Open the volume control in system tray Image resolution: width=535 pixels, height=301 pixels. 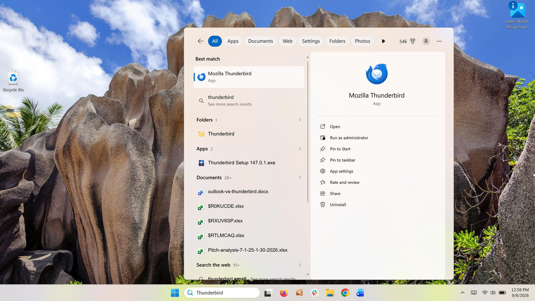pyautogui.click(x=493, y=293)
